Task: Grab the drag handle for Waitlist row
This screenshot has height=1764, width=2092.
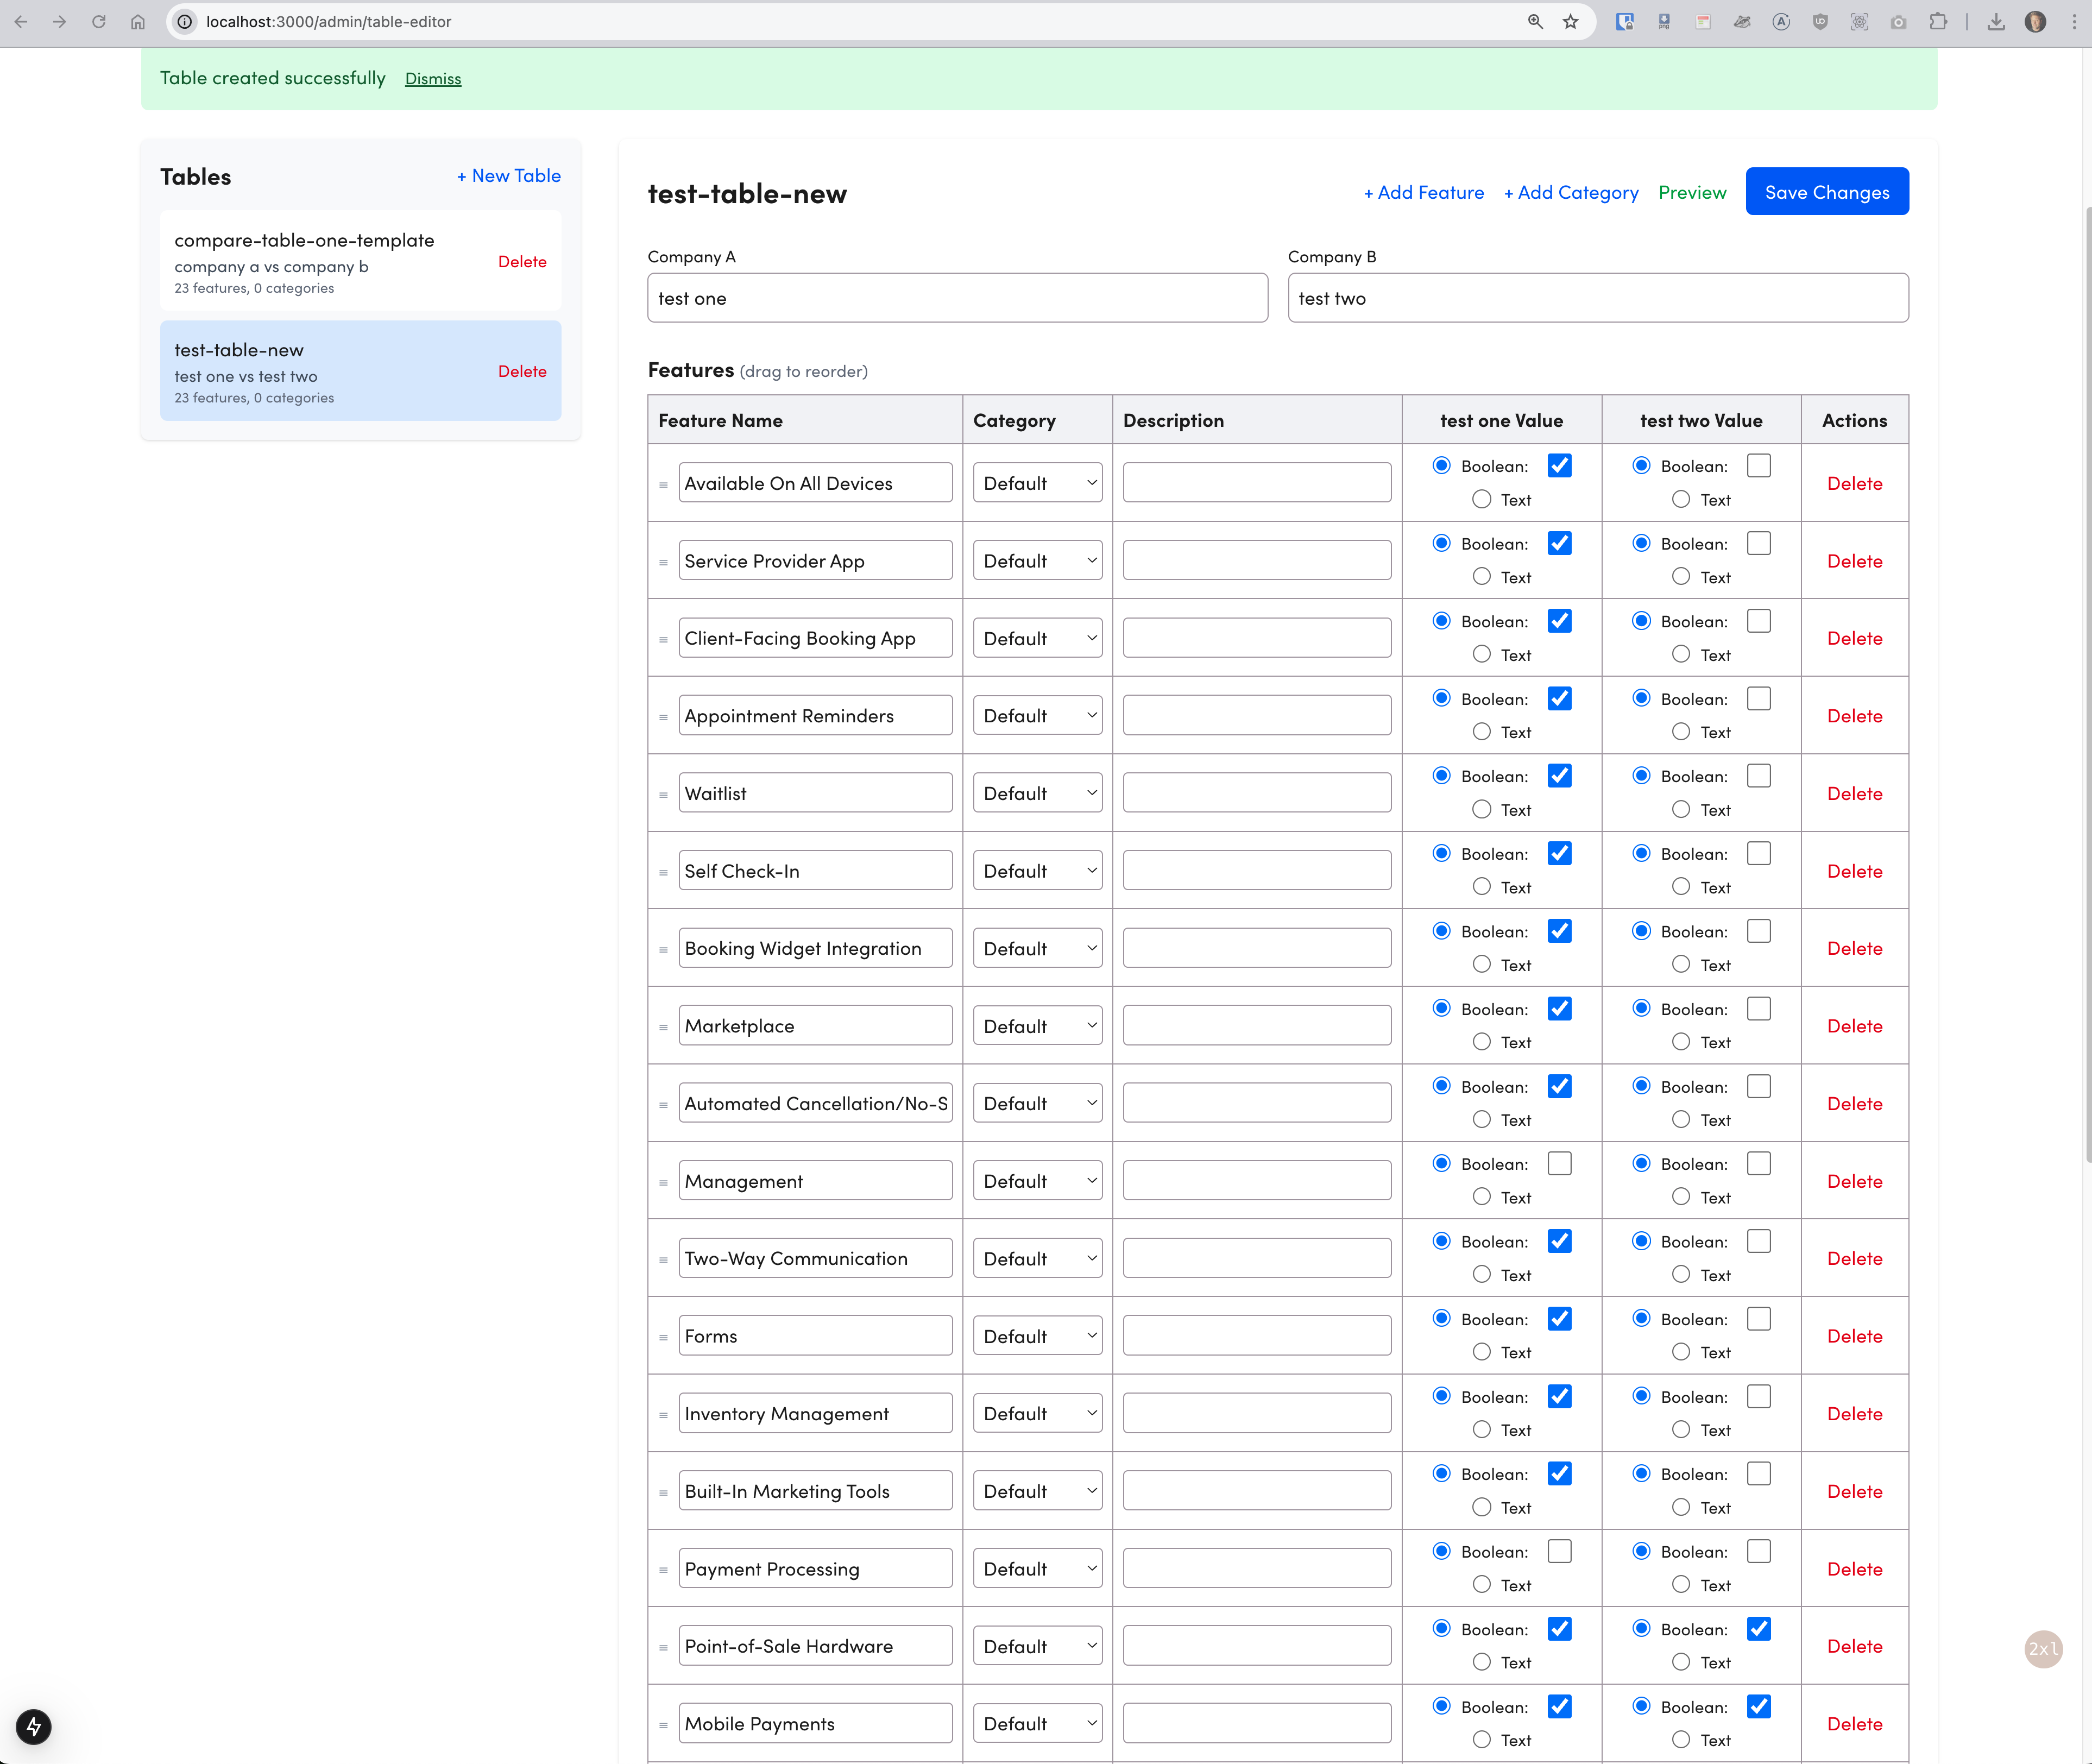Action: 663,795
